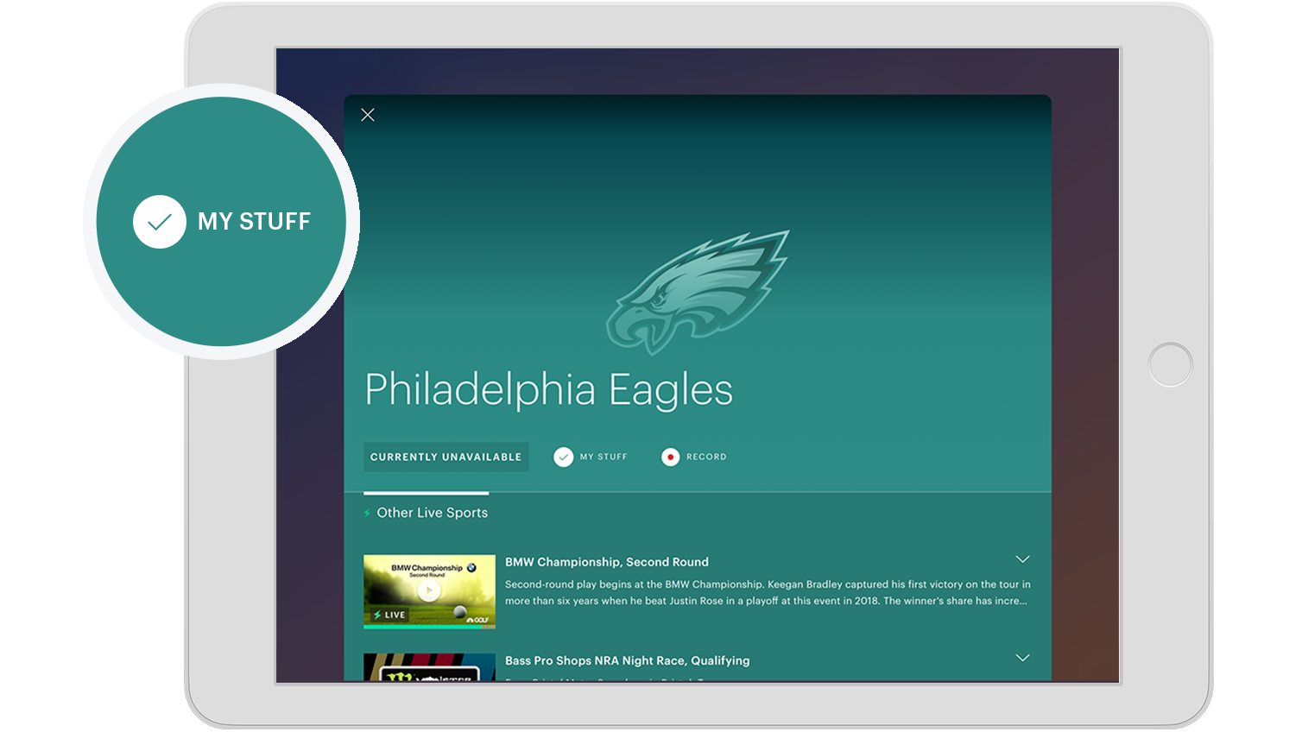Click the Golf channel logo on thumbnail

pos(477,619)
